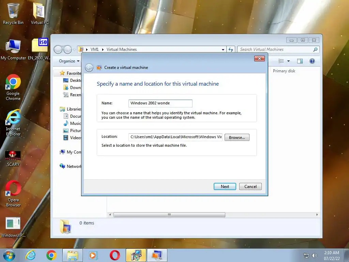
Task: Open the Windows Start menu
Action: pyautogui.click(x=9, y=255)
